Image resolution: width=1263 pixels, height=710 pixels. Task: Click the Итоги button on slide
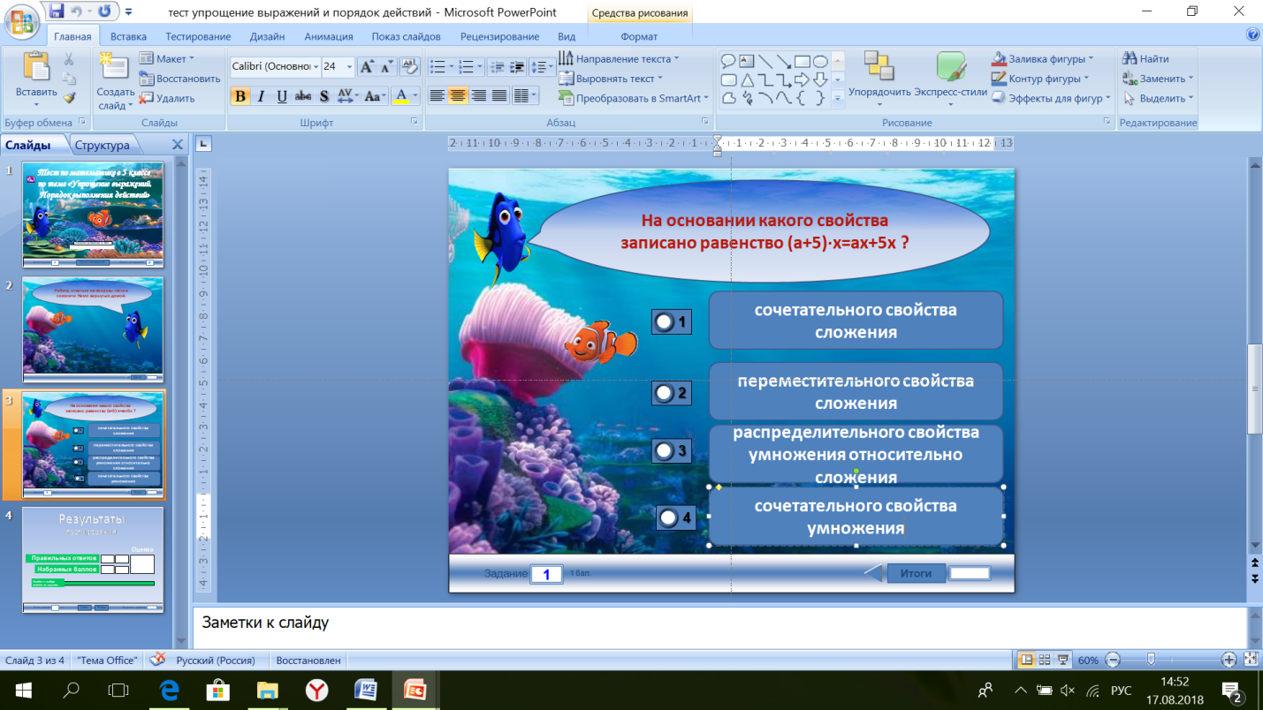pos(916,574)
